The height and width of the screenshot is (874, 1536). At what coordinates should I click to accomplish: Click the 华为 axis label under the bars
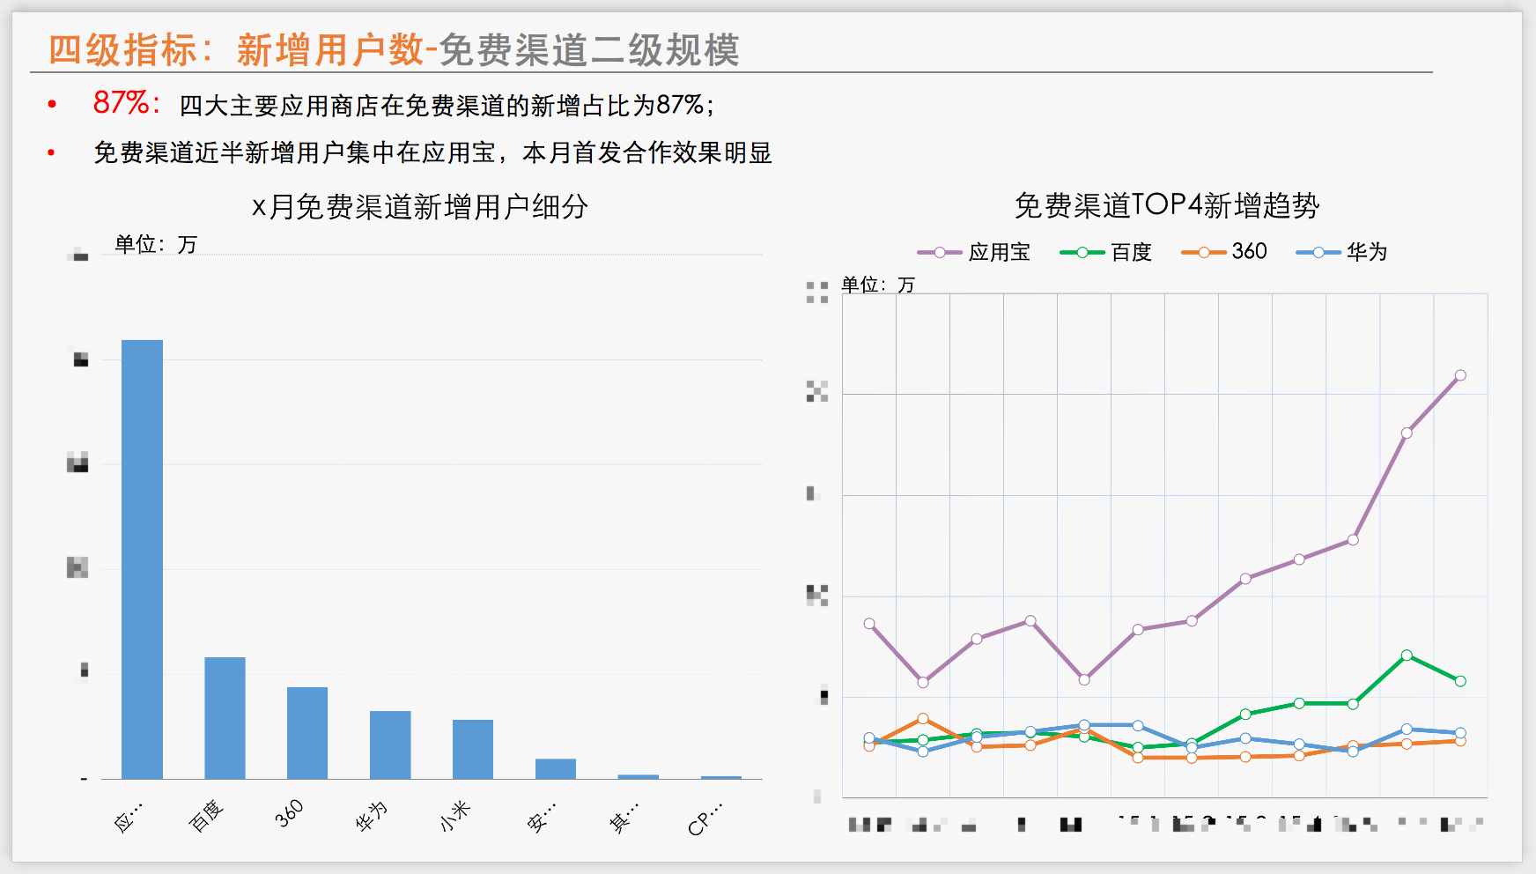pos(371,817)
